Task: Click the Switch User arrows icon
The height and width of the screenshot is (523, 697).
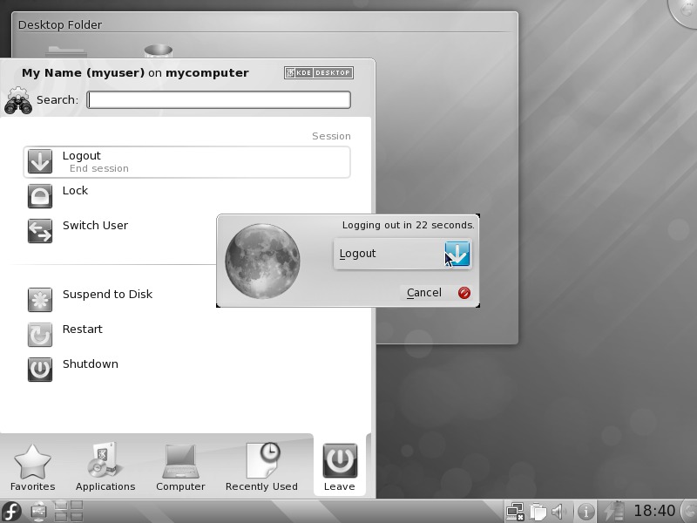Action: click(x=40, y=231)
